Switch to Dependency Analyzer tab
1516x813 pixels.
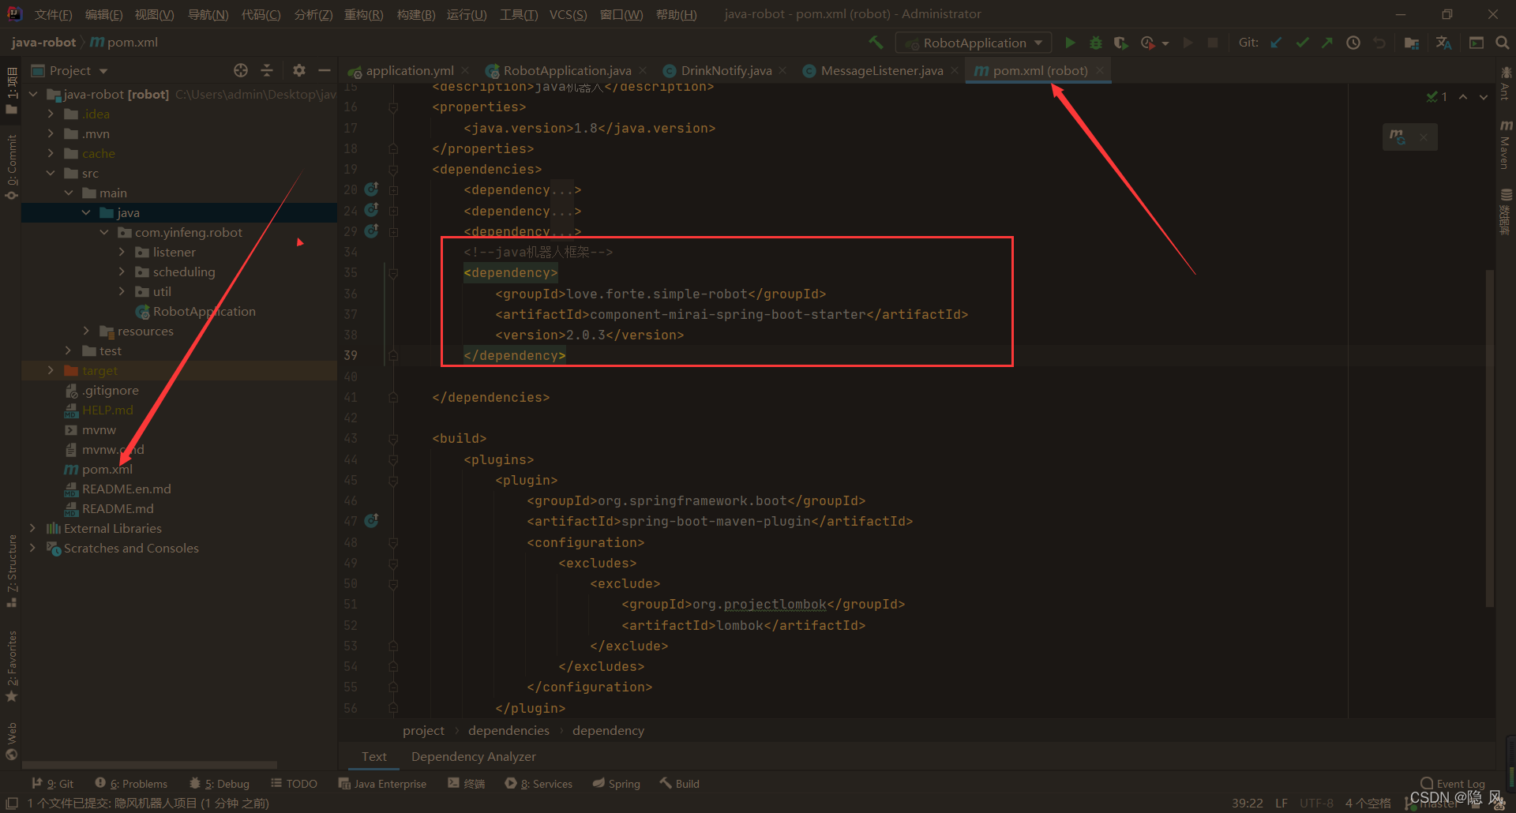click(473, 756)
